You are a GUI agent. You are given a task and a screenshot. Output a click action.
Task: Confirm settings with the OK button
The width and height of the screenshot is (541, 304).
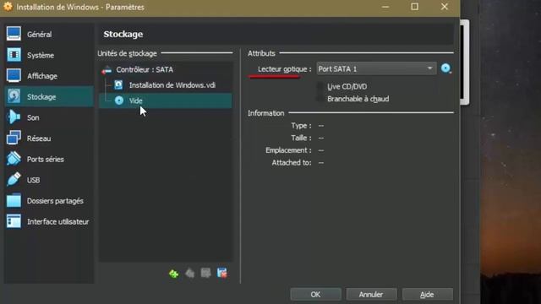pos(315,295)
